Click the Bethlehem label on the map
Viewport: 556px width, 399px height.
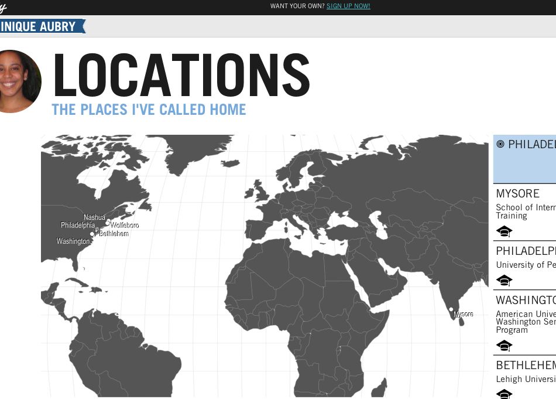click(114, 234)
